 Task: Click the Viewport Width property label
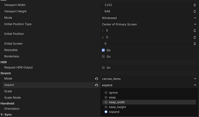click(x=15, y=5)
